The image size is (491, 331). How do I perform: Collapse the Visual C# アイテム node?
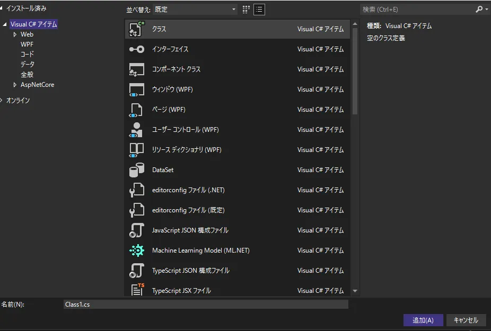coord(5,24)
